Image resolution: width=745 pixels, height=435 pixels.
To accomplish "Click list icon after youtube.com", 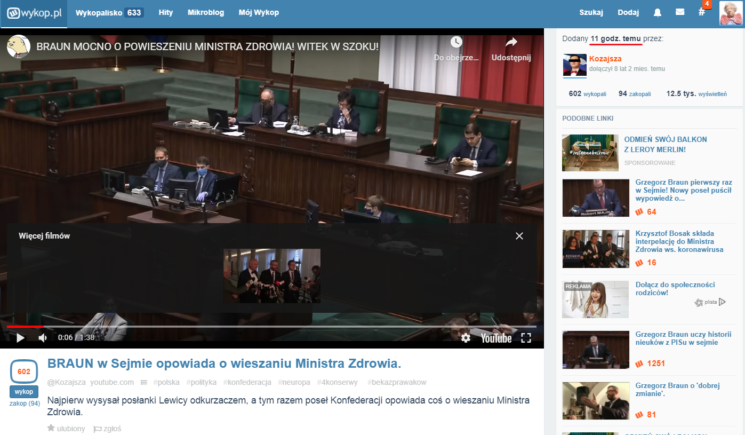I will pos(143,382).
